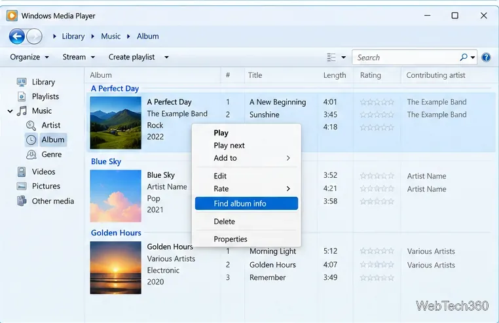Rate the Sunshine track with stars
This screenshot has height=323, width=499.
pos(377,114)
